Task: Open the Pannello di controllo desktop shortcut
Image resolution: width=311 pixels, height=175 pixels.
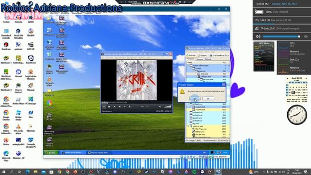Action: pyautogui.click(x=6, y=33)
